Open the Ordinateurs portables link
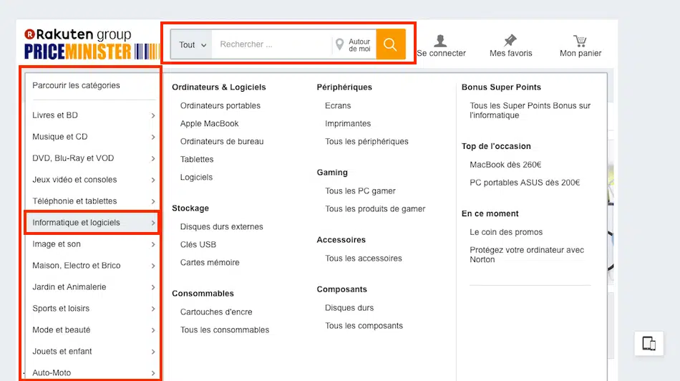Image resolution: width=680 pixels, height=381 pixels. (x=220, y=106)
